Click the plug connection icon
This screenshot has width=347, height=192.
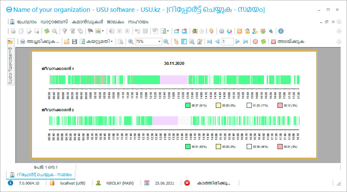pos(271,31)
